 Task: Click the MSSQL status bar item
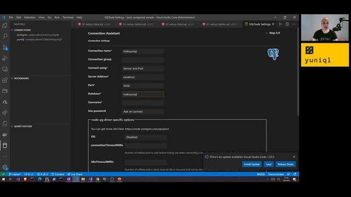pyautogui.click(x=261, y=174)
